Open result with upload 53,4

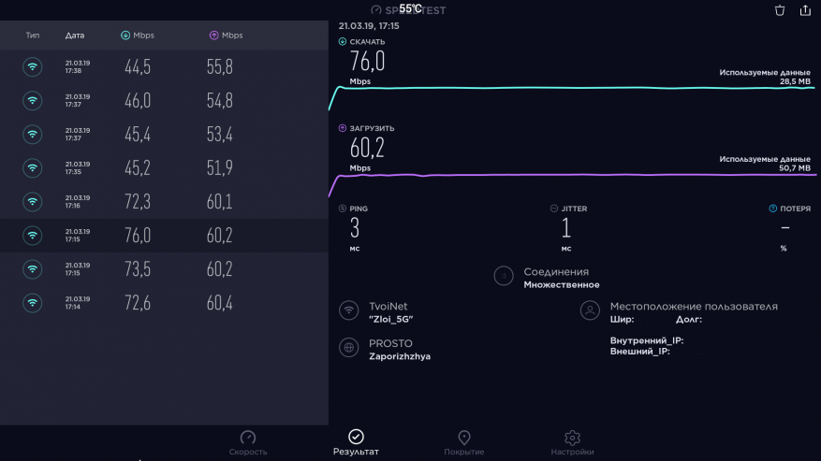[164, 135]
